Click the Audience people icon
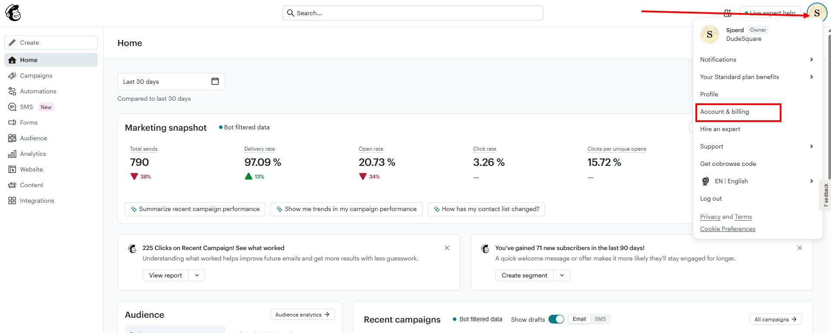Viewport: 831px width, 333px height. click(x=12, y=138)
